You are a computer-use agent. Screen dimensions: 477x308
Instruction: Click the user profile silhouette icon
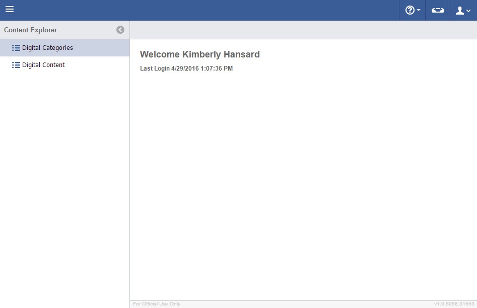click(459, 10)
